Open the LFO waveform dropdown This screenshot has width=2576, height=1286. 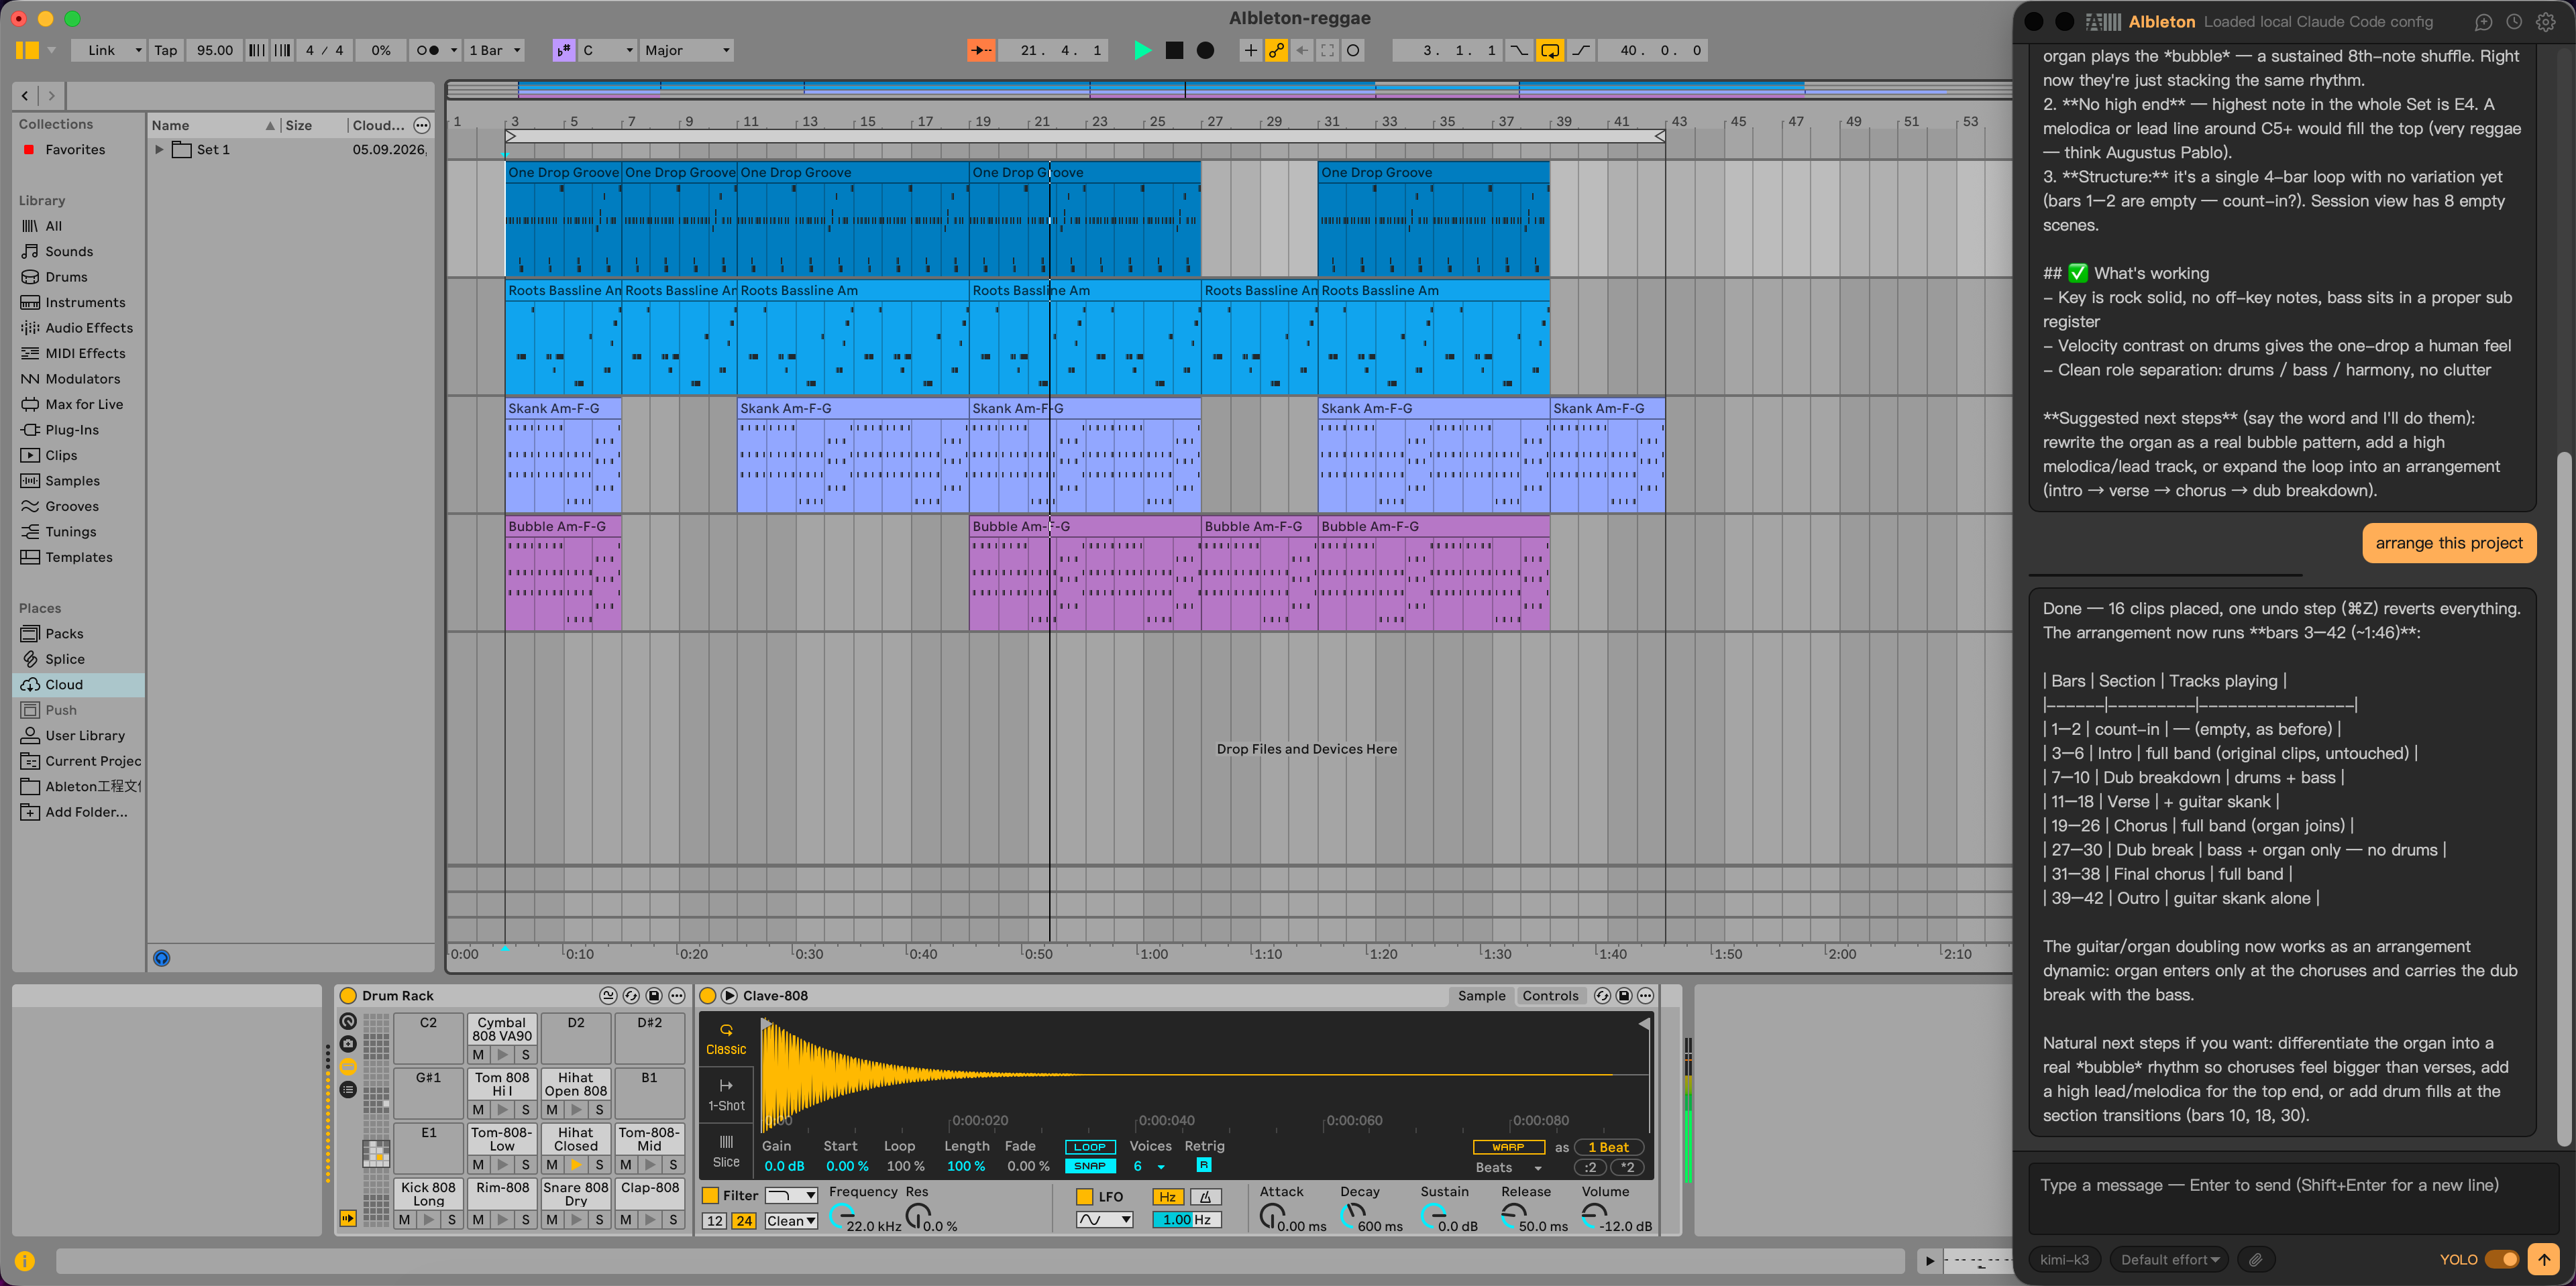pos(1104,1219)
